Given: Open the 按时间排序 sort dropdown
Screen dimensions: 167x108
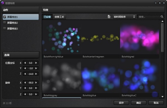Looking at the screenshot, I should (x=124, y=17).
